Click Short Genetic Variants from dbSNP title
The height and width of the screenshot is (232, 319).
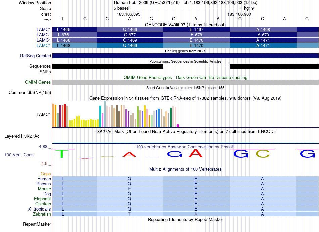185,88
